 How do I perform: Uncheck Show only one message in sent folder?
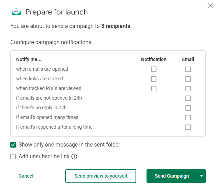[x=13, y=145]
